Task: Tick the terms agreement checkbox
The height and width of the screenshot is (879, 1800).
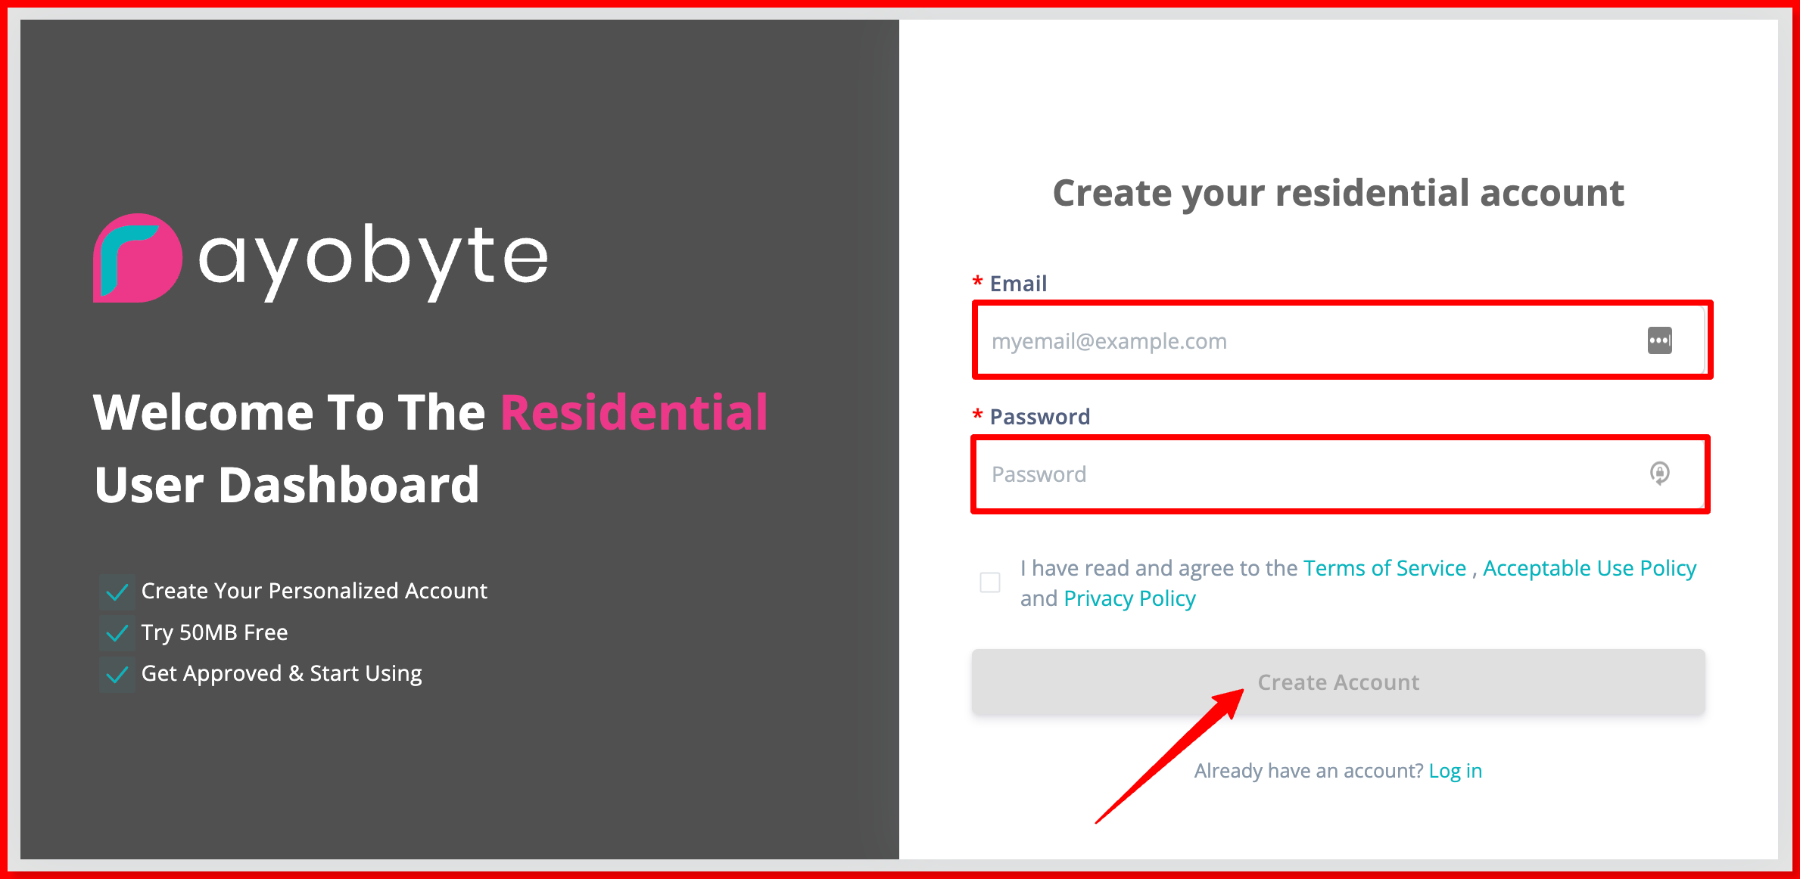Action: point(989,582)
